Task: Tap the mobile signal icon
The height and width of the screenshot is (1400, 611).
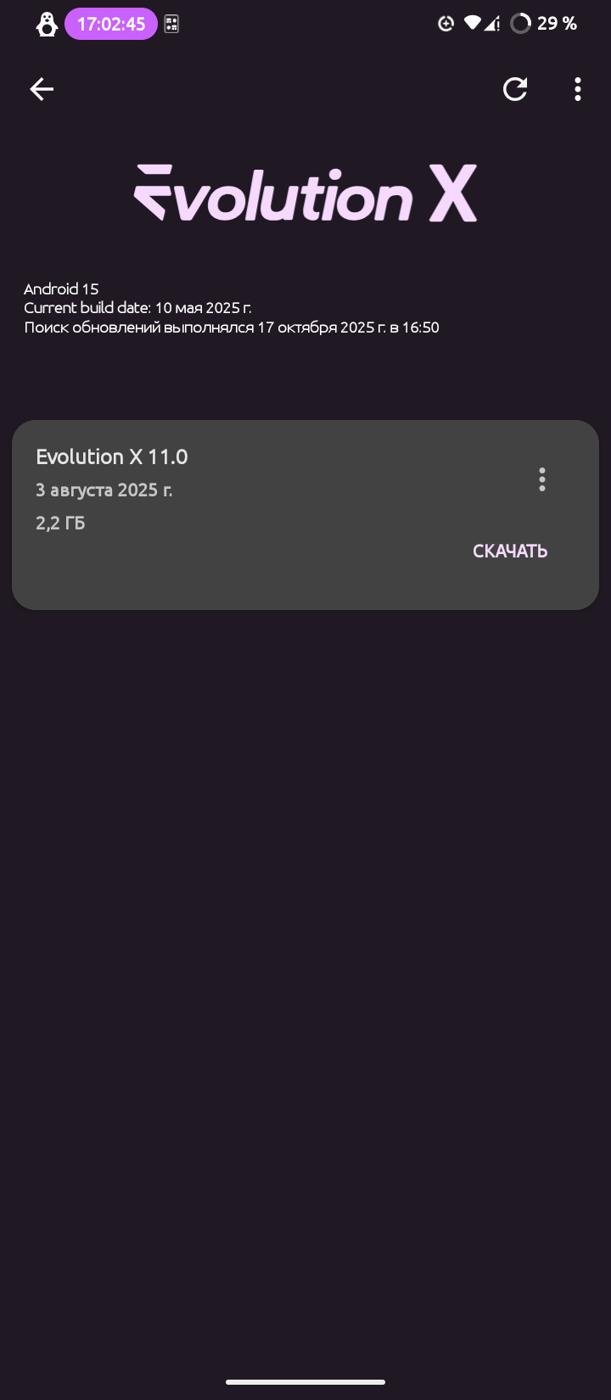Action: (492, 24)
